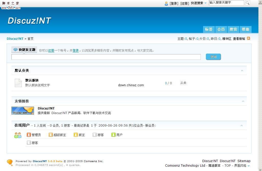Image resolution: width=262 pixels, height=171 pixels.
Task: Click the 默认版块说明文字 description
Action: tap(38, 85)
